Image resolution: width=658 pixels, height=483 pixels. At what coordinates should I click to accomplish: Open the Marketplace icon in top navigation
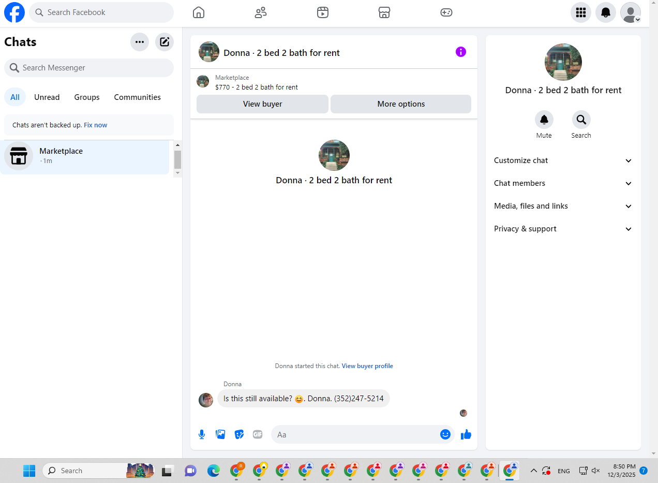pyautogui.click(x=384, y=12)
